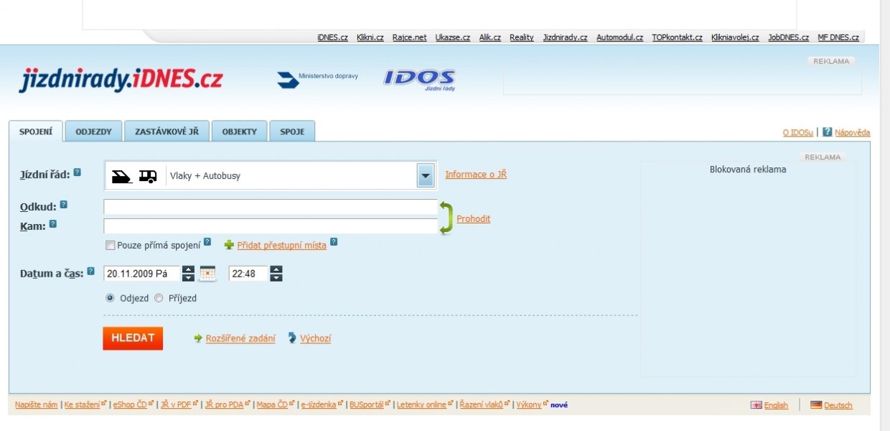Open MF DNES.cz in the top navigation
Viewport: 890px width, 431px height.
[x=838, y=37]
